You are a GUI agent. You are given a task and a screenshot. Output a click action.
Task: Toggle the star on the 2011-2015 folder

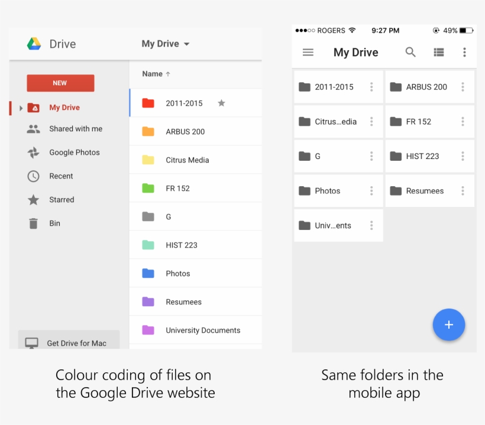coord(221,102)
